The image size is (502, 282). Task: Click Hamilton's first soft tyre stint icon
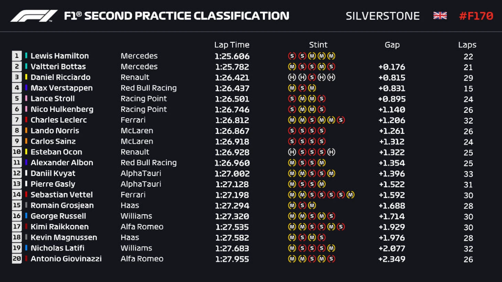click(x=292, y=56)
